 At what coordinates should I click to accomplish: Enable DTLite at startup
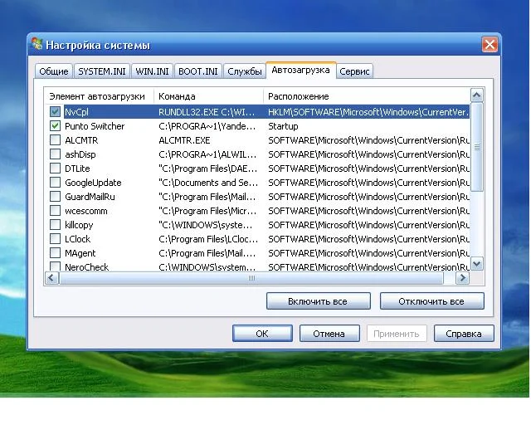tap(55, 169)
